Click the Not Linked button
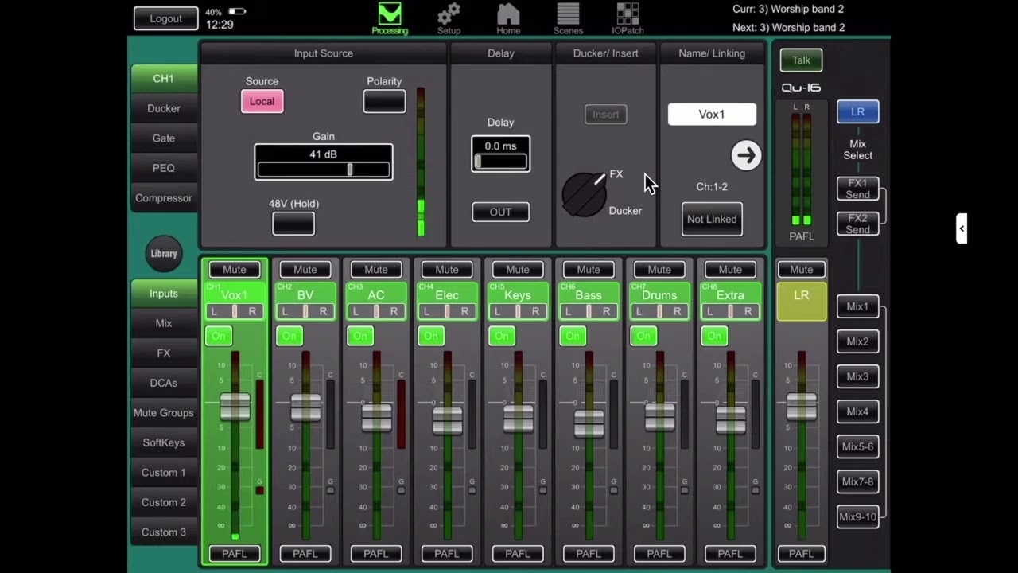 (712, 219)
